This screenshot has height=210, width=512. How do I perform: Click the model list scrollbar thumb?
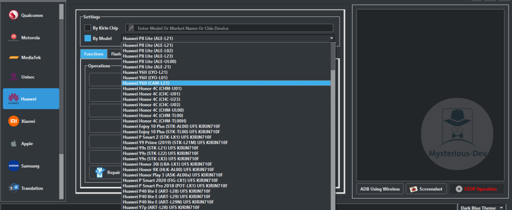(332, 56)
